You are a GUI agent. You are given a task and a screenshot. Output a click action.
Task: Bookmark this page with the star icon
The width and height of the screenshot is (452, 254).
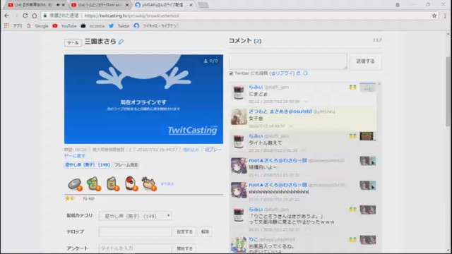[x=434, y=16]
